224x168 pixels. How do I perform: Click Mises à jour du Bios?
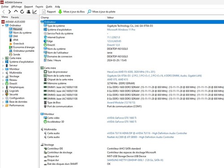pos(71,12)
